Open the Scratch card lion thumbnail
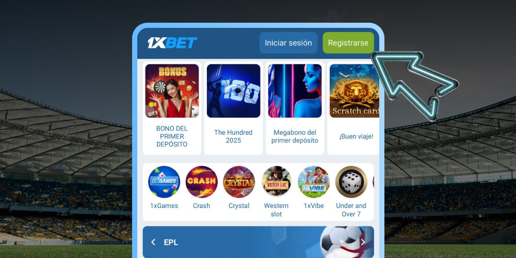 click(354, 91)
